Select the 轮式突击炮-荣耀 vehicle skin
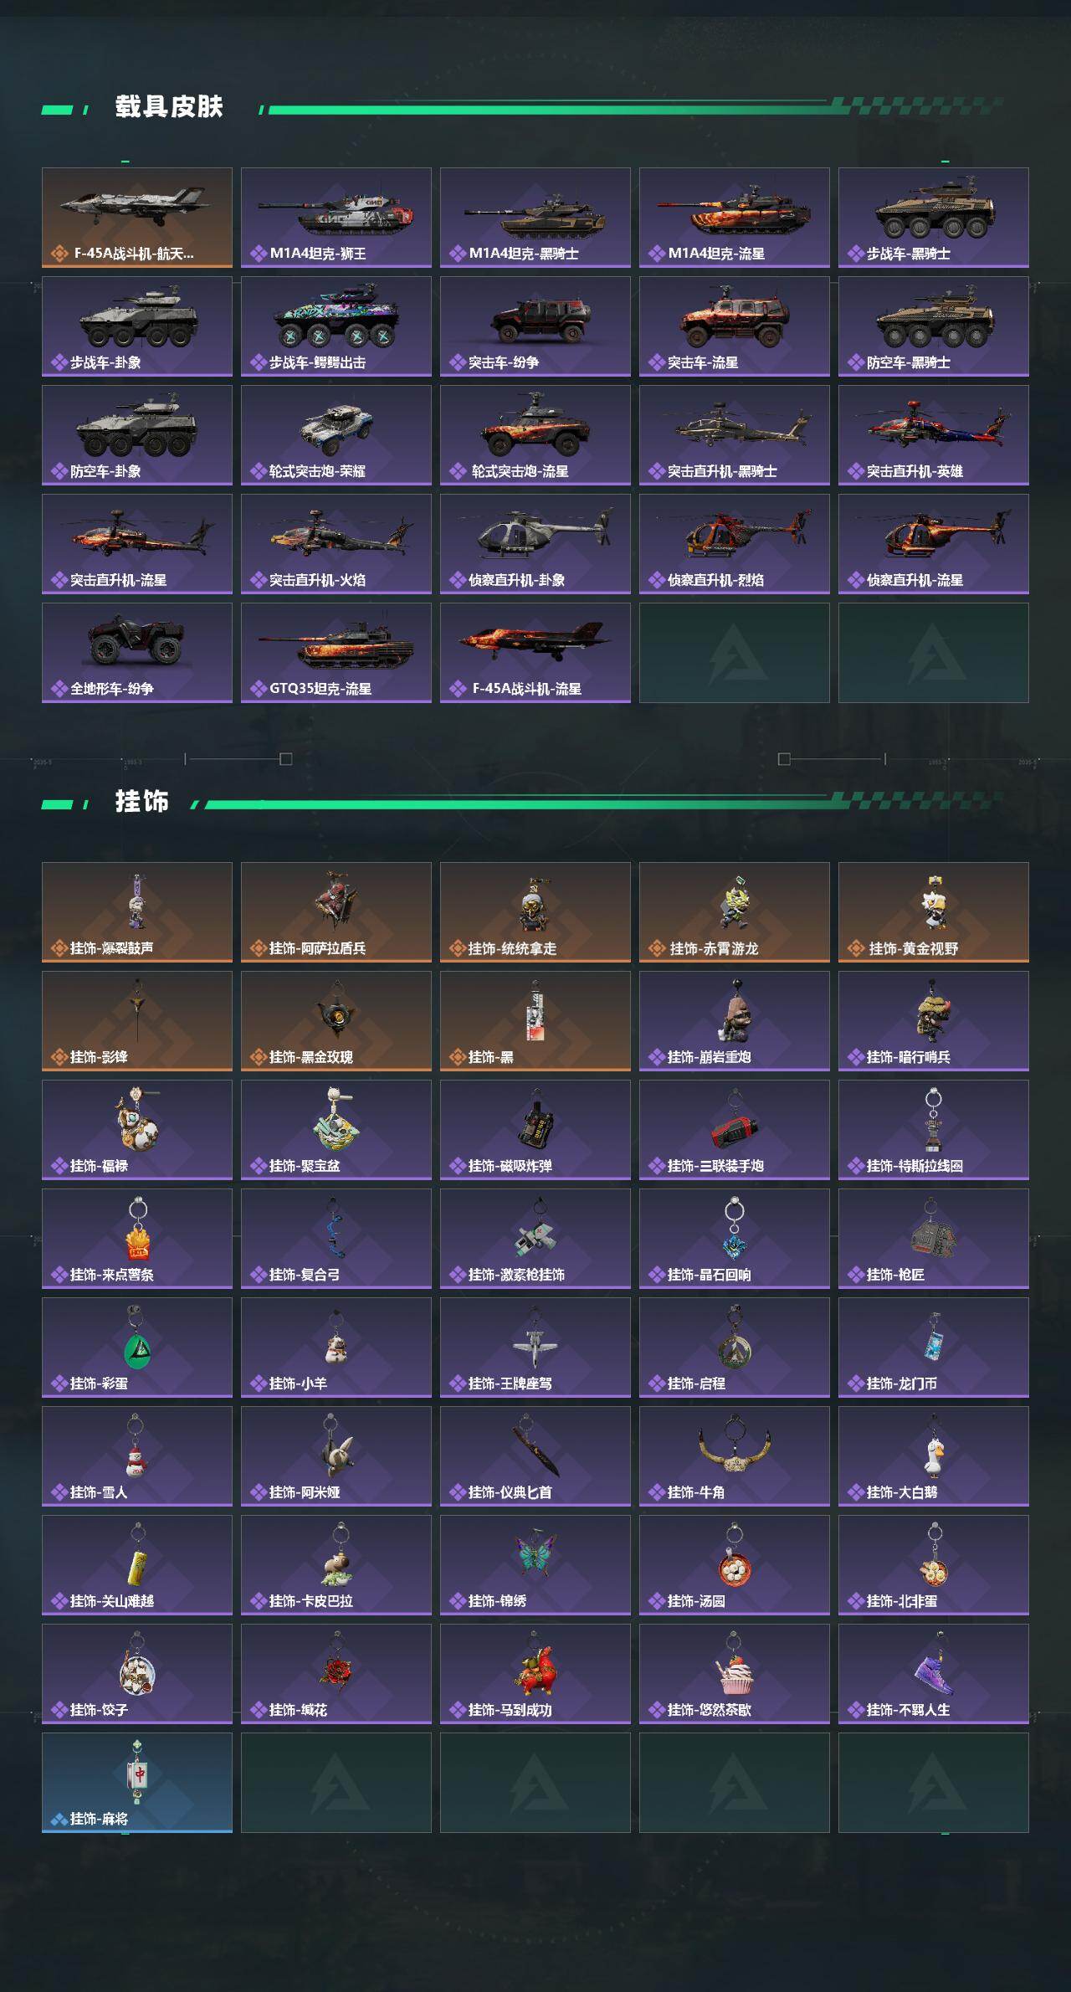The height and width of the screenshot is (1992, 1071). pos(336,435)
